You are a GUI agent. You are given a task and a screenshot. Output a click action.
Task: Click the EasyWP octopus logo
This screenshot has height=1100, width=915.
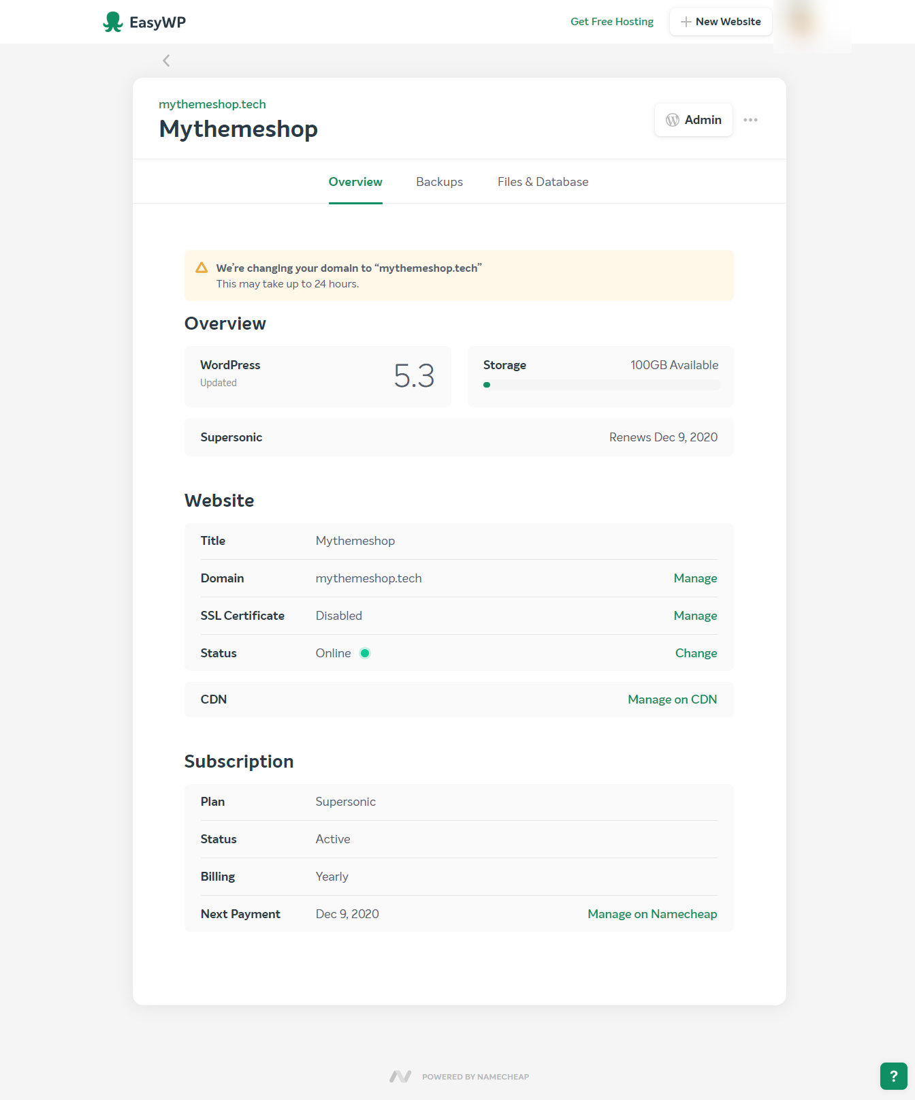(x=113, y=22)
